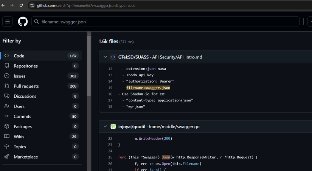Click the Commits filter icon
Viewport: 312px width, 171px height.
[x=7, y=116]
